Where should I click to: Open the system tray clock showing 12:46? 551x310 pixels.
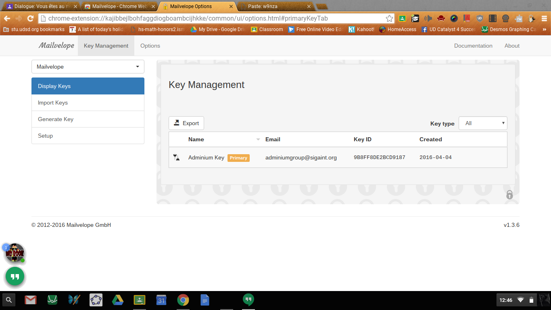506,300
